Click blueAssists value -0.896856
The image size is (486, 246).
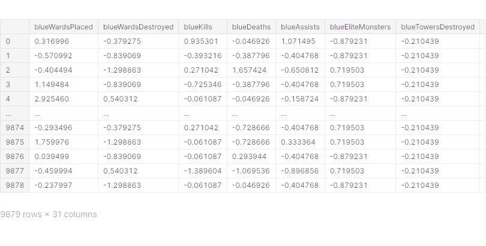(x=300, y=171)
